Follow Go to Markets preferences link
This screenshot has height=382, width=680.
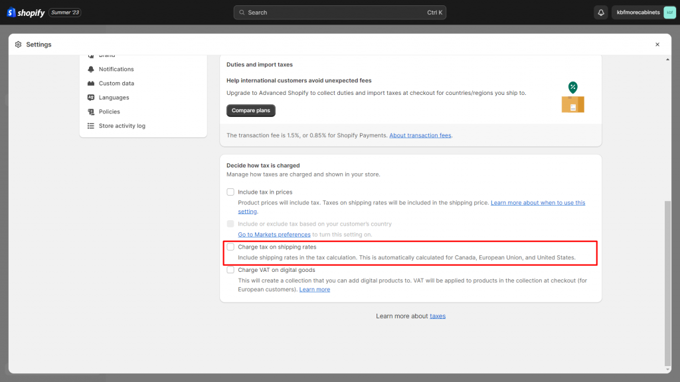tap(274, 235)
